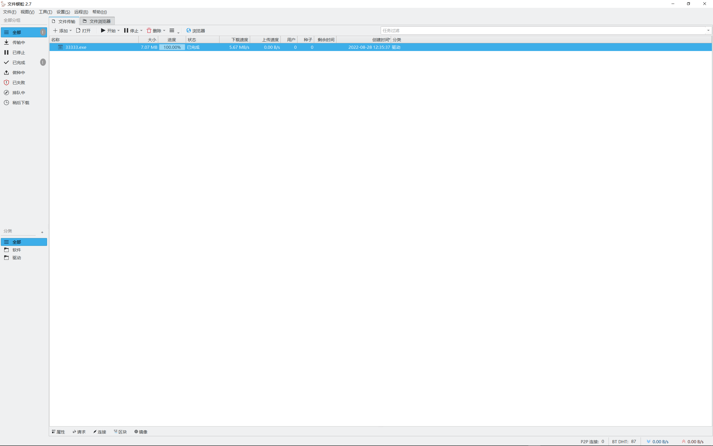Click the 打开 (open) toolbar button
This screenshot has width=713, height=446.
tap(83, 31)
